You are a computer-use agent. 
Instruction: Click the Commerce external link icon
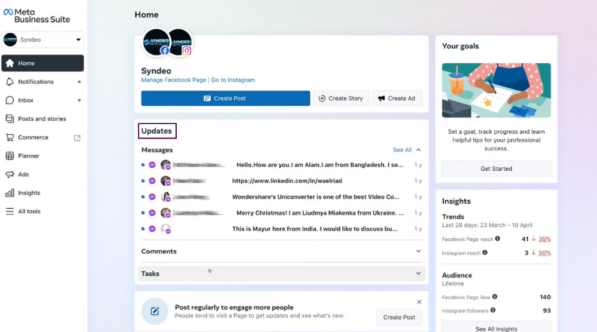click(x=77, y=138)
